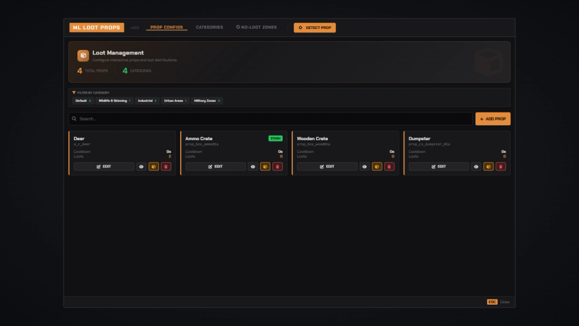Toggle eye visibility on Deer card
This screenshot has height=326, width=579.
[x=141, y=167]
